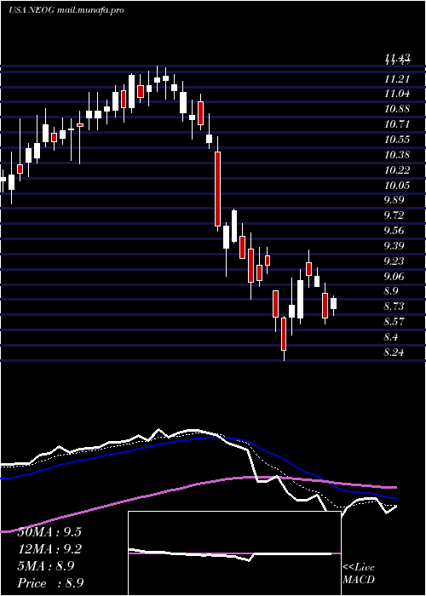Click the 8.9 price axis label

(391, 291)
